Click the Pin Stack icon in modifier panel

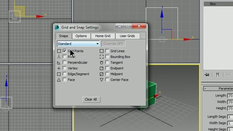(x=207, y=75)
